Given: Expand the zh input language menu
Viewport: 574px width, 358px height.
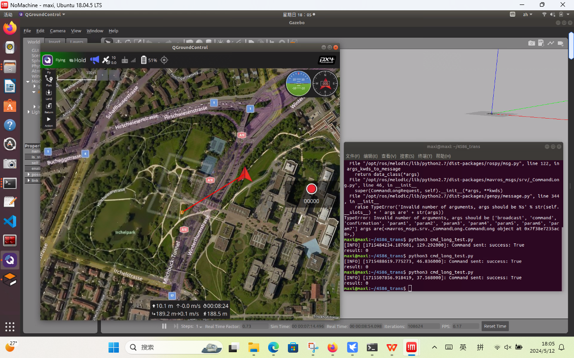Looking at the screenshot, I should coord(527,14).
